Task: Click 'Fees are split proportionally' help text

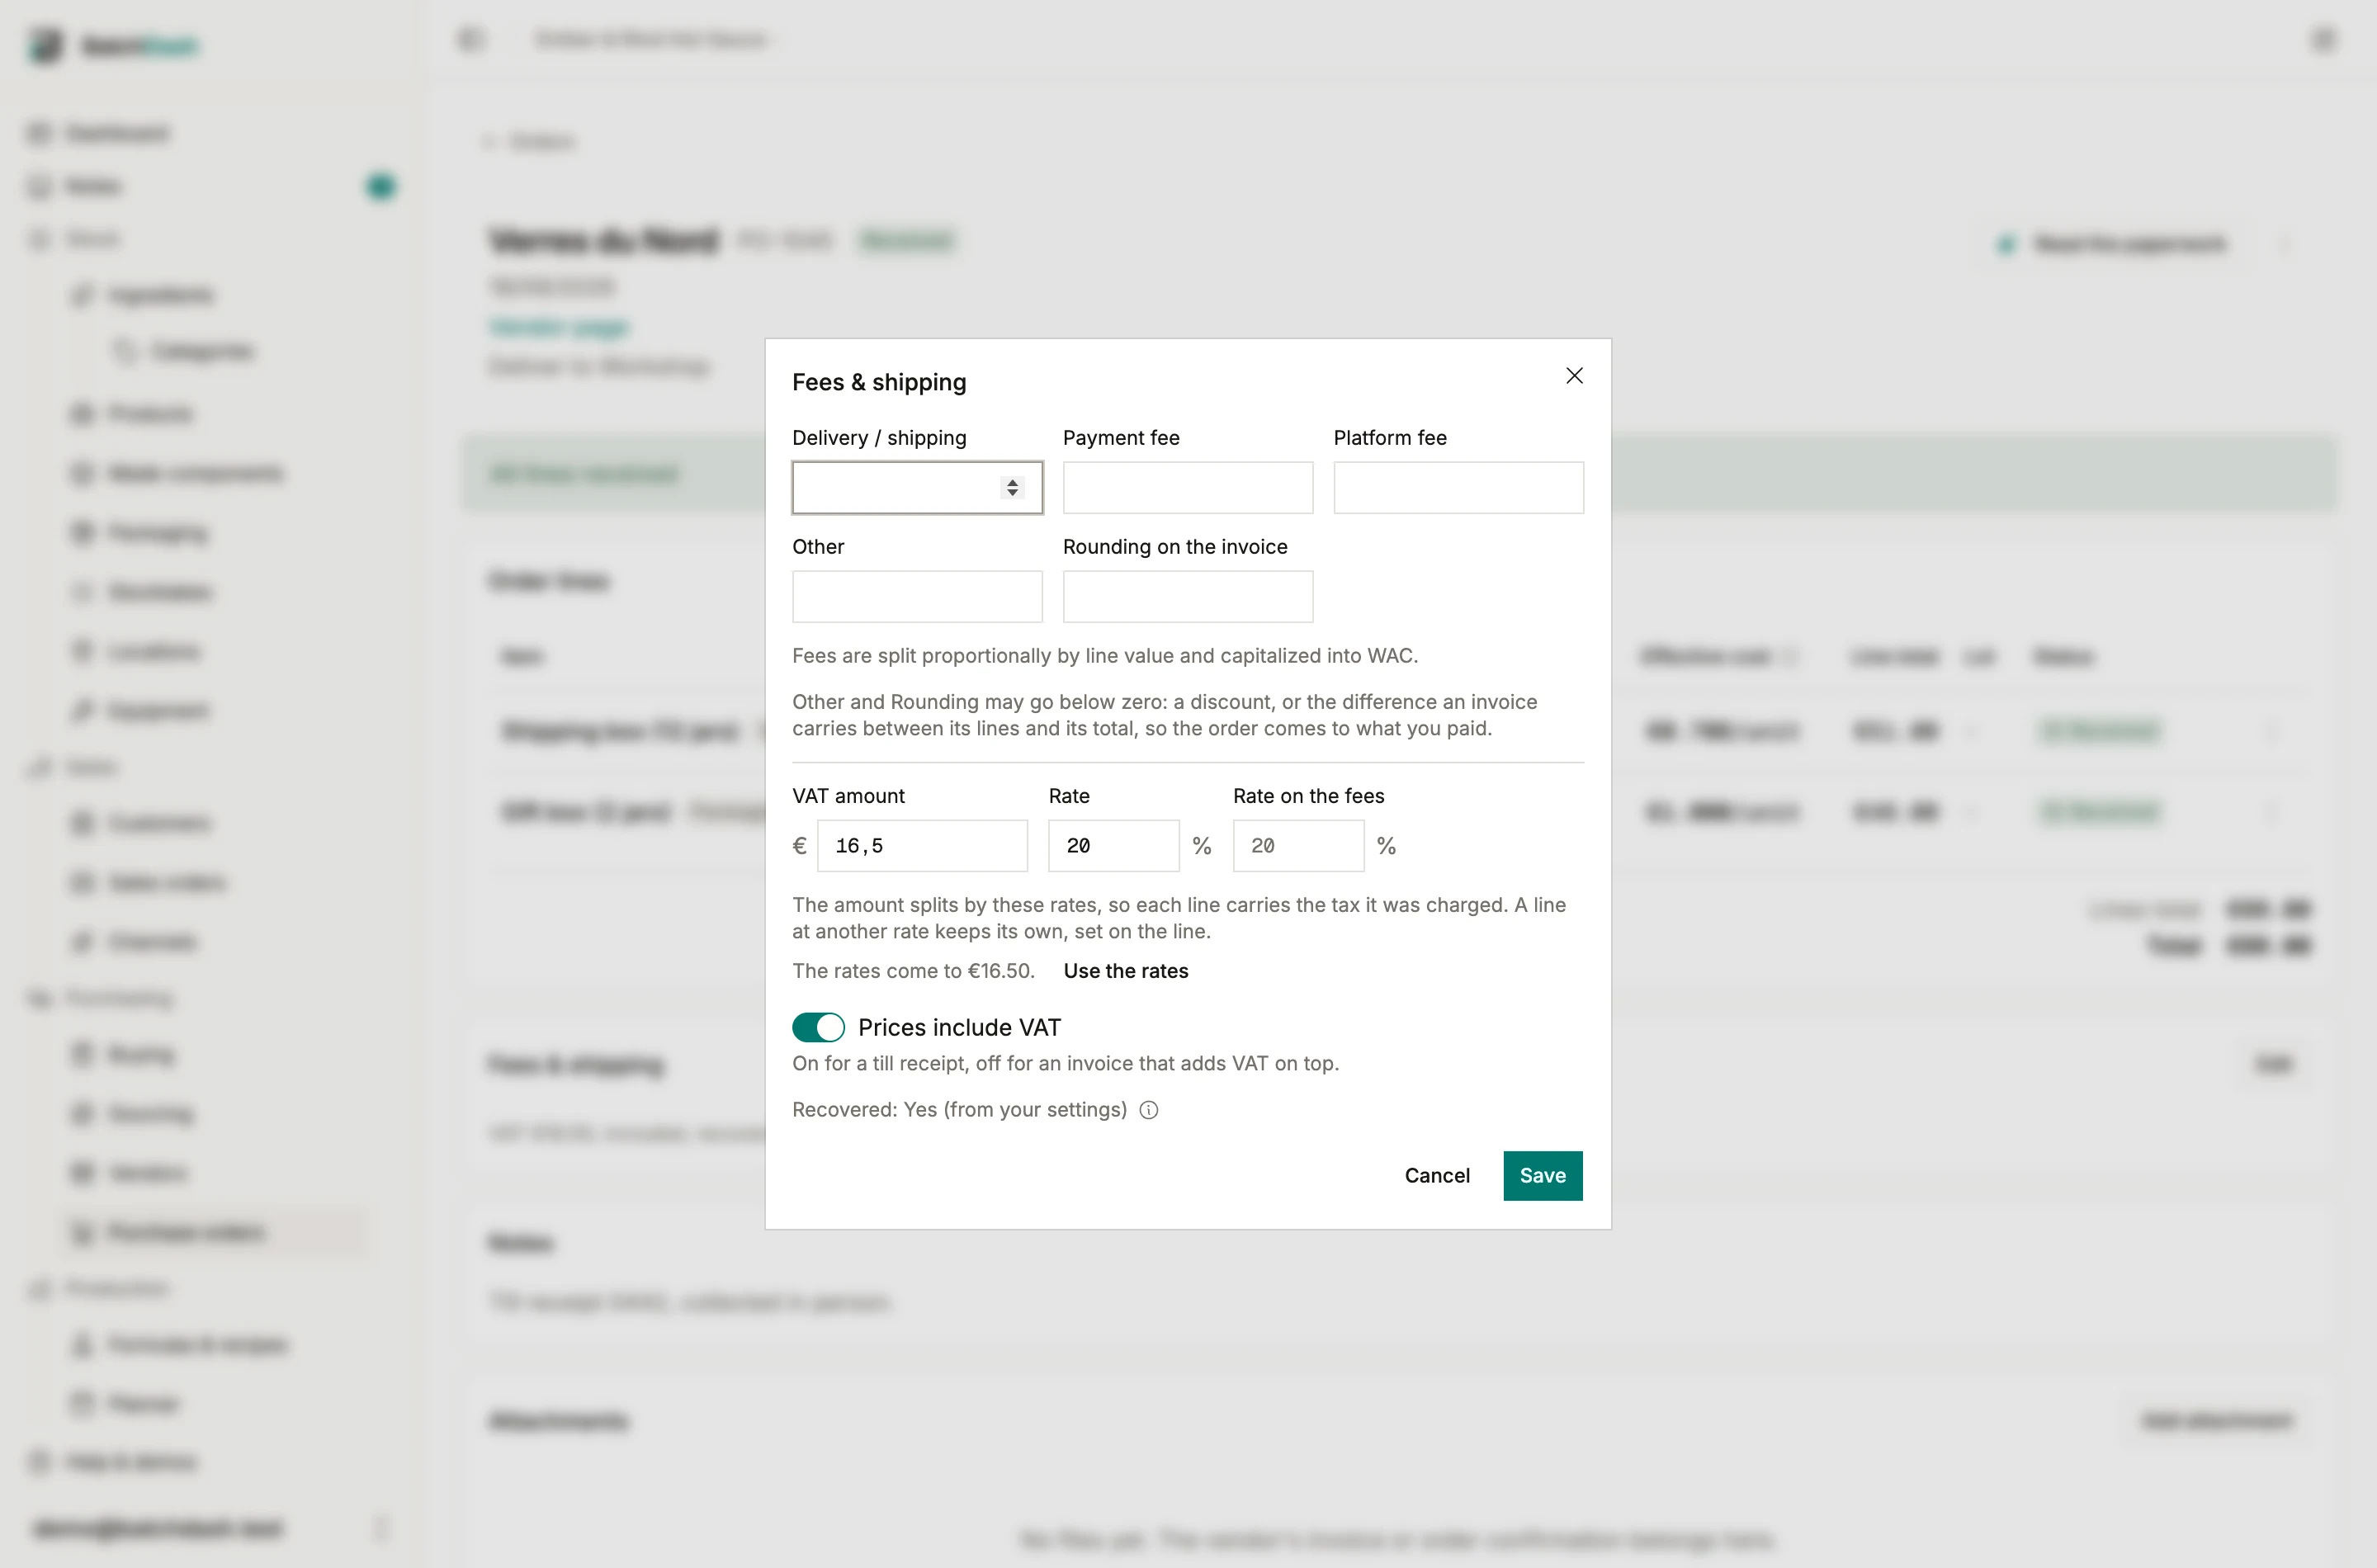Action: [x=1105, y=656]
